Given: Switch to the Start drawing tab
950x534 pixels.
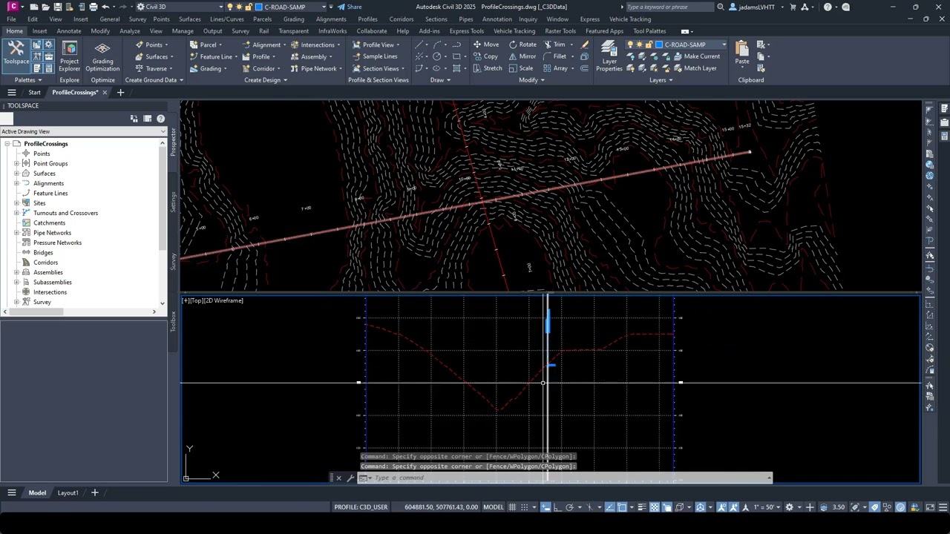Looking at the screenshot, I should 35,93.
